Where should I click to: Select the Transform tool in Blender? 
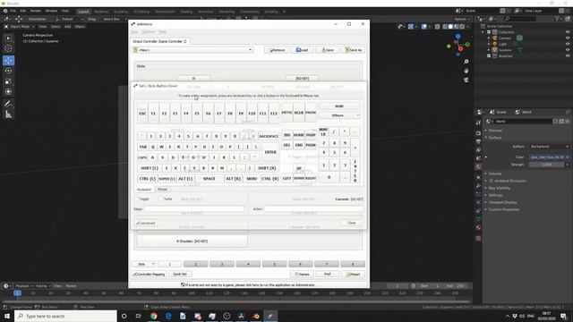[8, 91]
